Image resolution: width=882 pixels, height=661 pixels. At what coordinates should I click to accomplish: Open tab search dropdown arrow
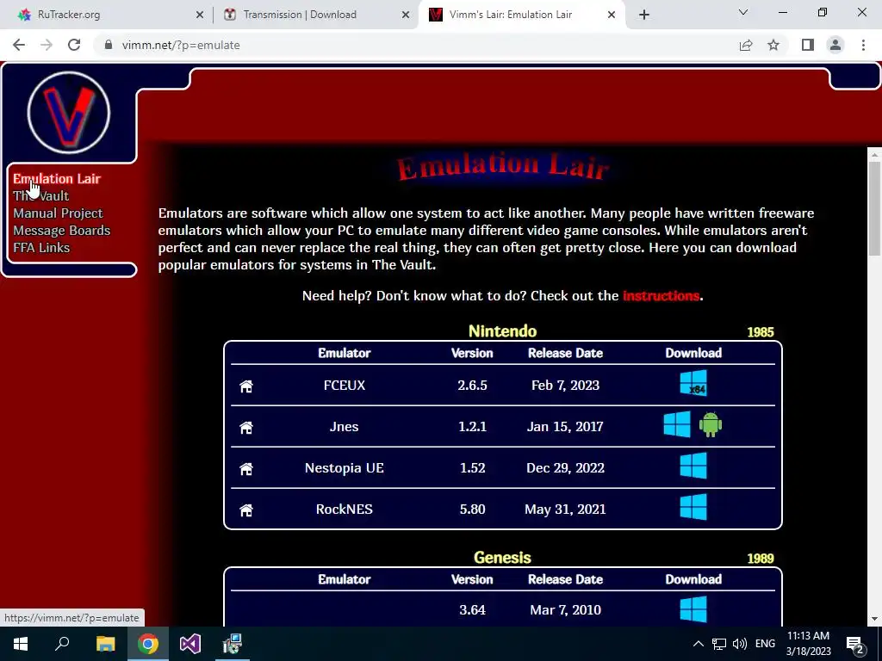click(x=743, y=12)
